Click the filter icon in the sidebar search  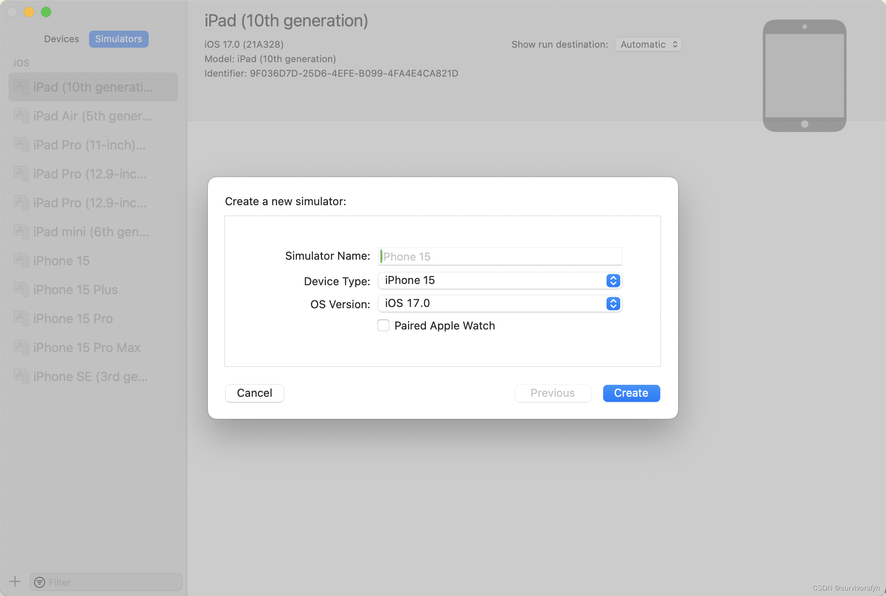point(40,582)
